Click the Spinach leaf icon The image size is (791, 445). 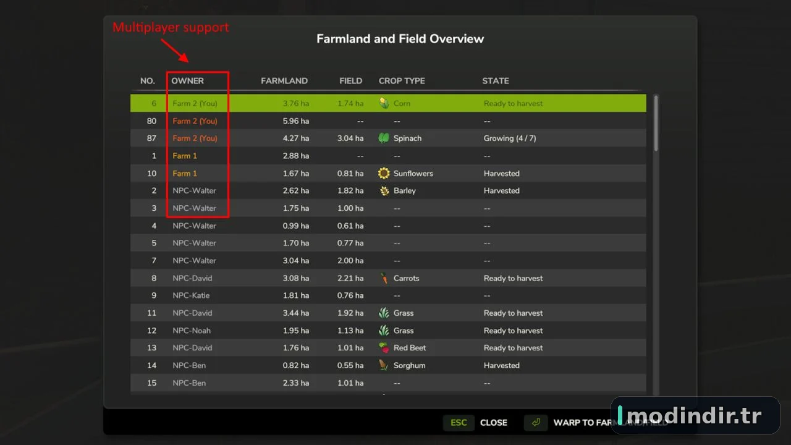[x=384, y=138]
